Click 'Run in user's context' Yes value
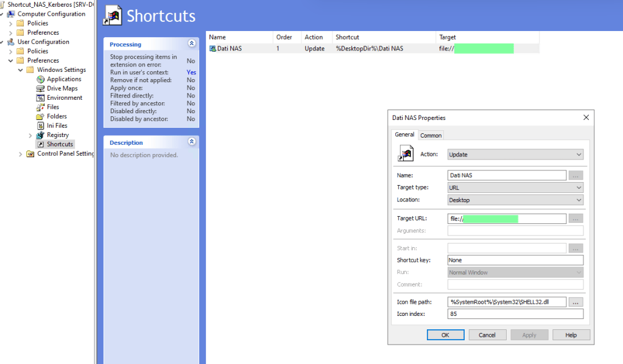The image size is (623, 364). (x=191, y=72)
